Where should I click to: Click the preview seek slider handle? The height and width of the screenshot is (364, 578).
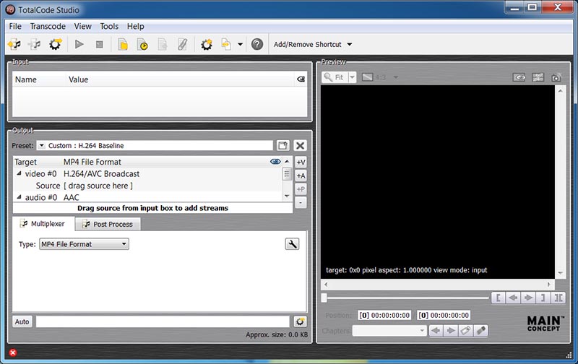(324, 298)
